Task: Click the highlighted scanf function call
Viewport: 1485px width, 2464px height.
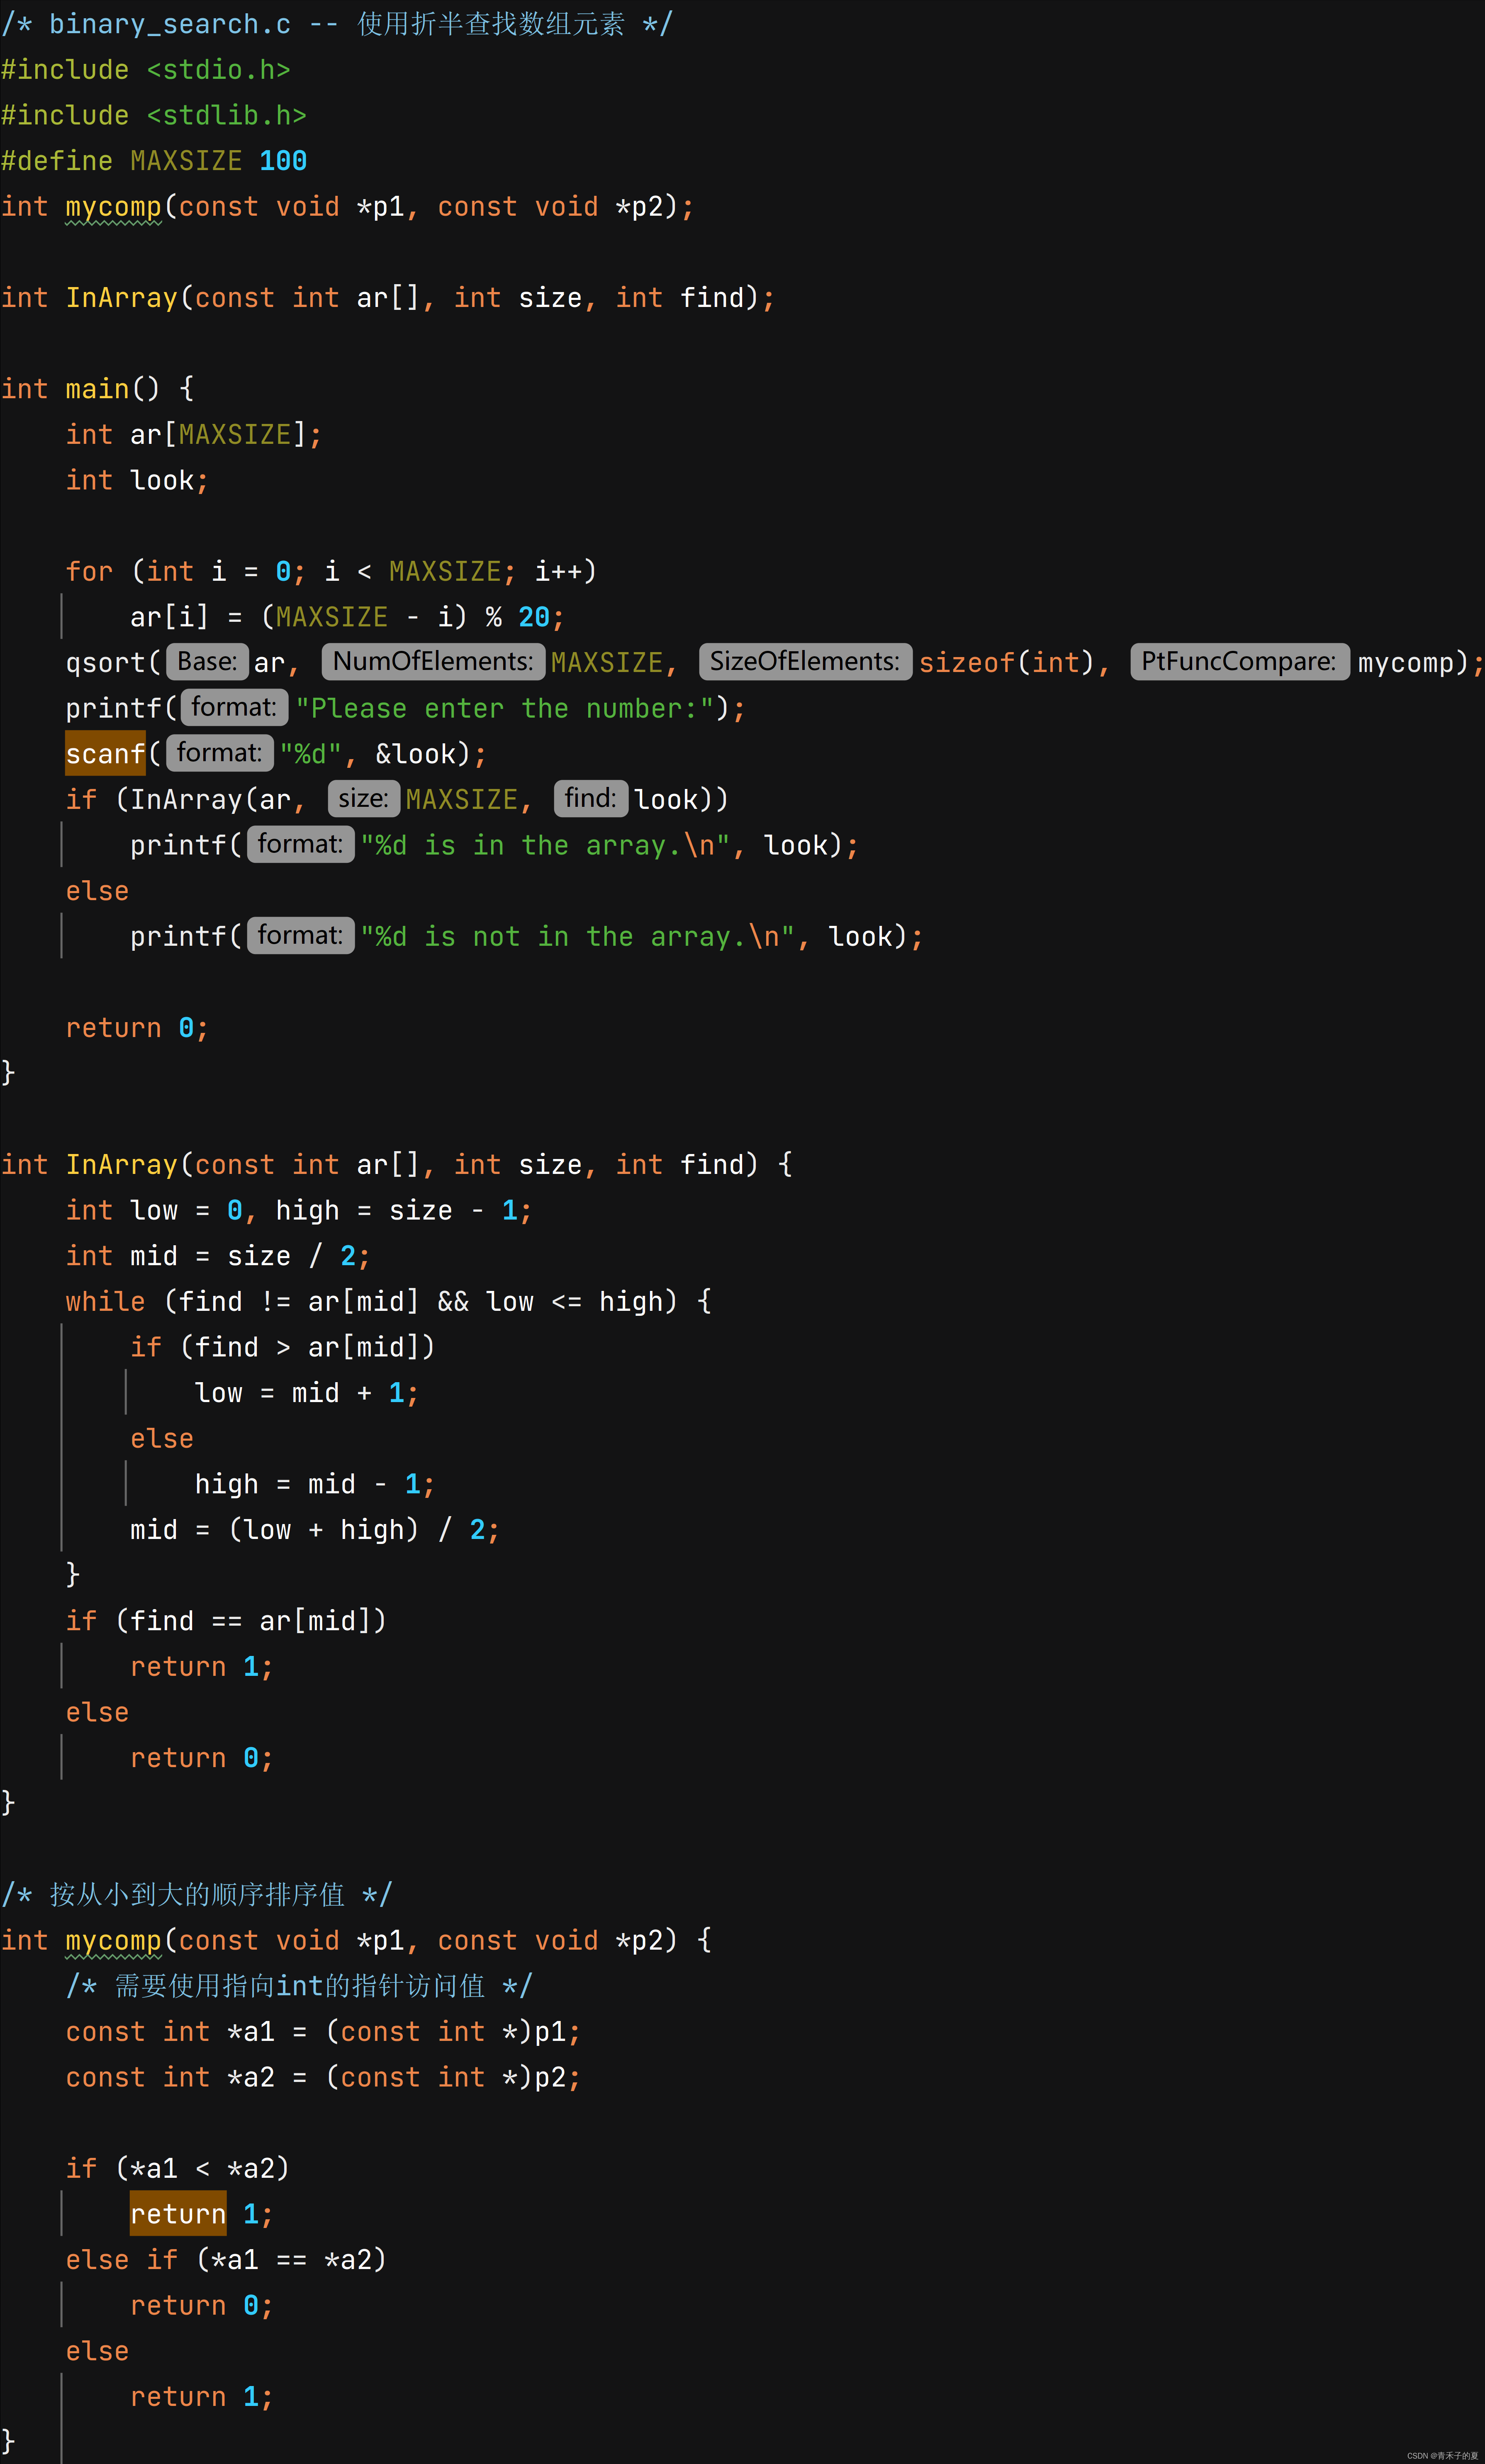Action: pos(105,753)
